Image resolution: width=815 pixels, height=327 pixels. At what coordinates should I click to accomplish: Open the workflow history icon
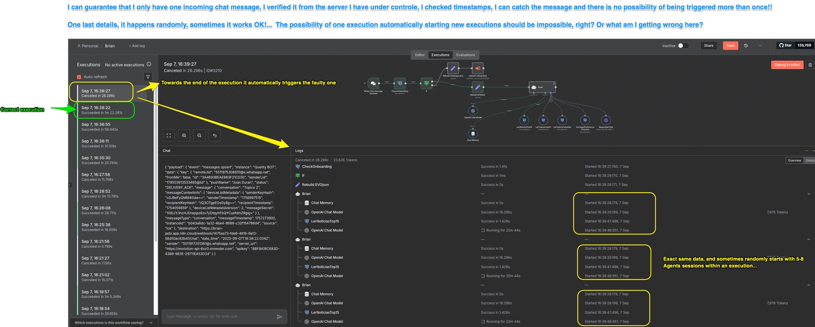pyautogui.click(x=746, y=46)
